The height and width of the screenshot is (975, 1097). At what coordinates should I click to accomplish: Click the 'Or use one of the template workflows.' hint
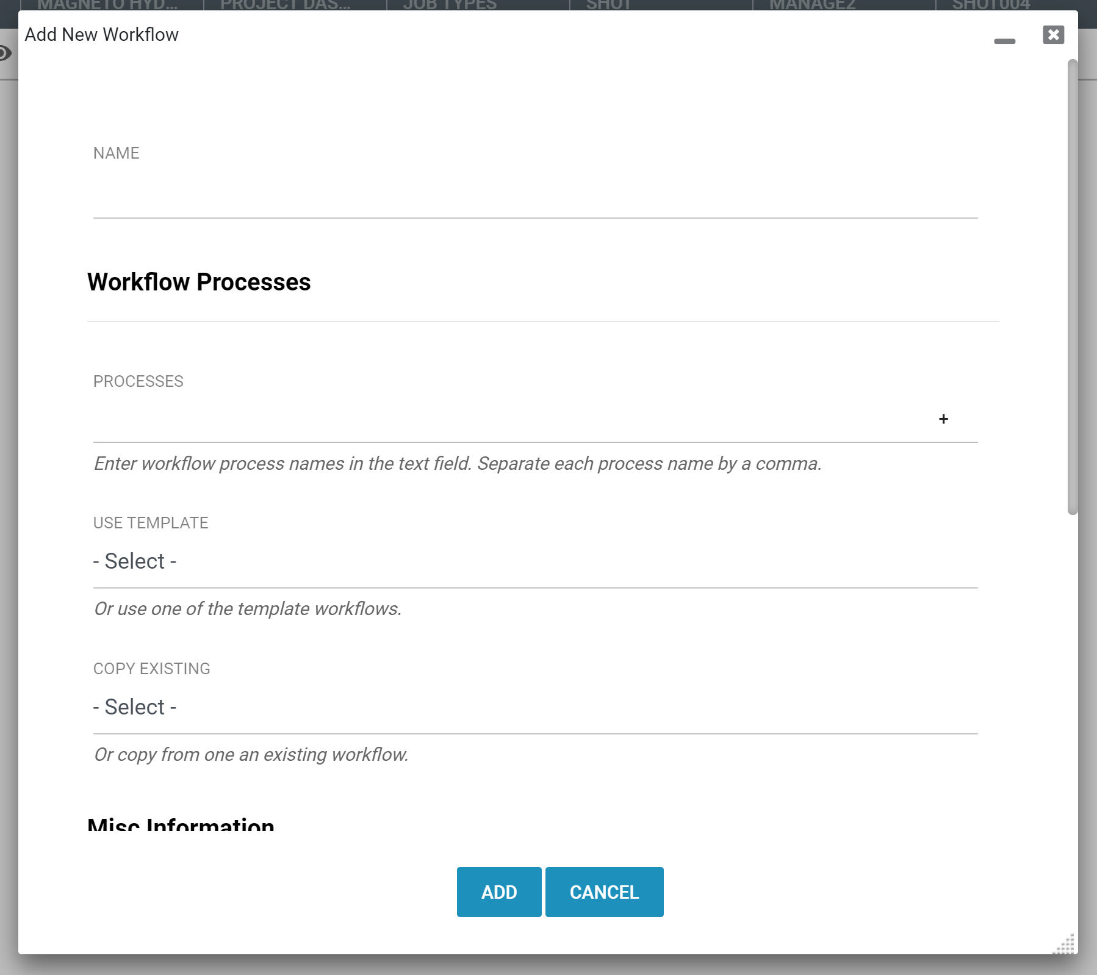click(248, 609)
